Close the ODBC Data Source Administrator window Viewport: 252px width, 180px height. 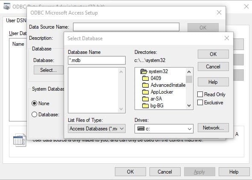tap(246, 6)
